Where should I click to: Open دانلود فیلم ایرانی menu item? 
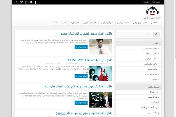[x=107, y=23]
